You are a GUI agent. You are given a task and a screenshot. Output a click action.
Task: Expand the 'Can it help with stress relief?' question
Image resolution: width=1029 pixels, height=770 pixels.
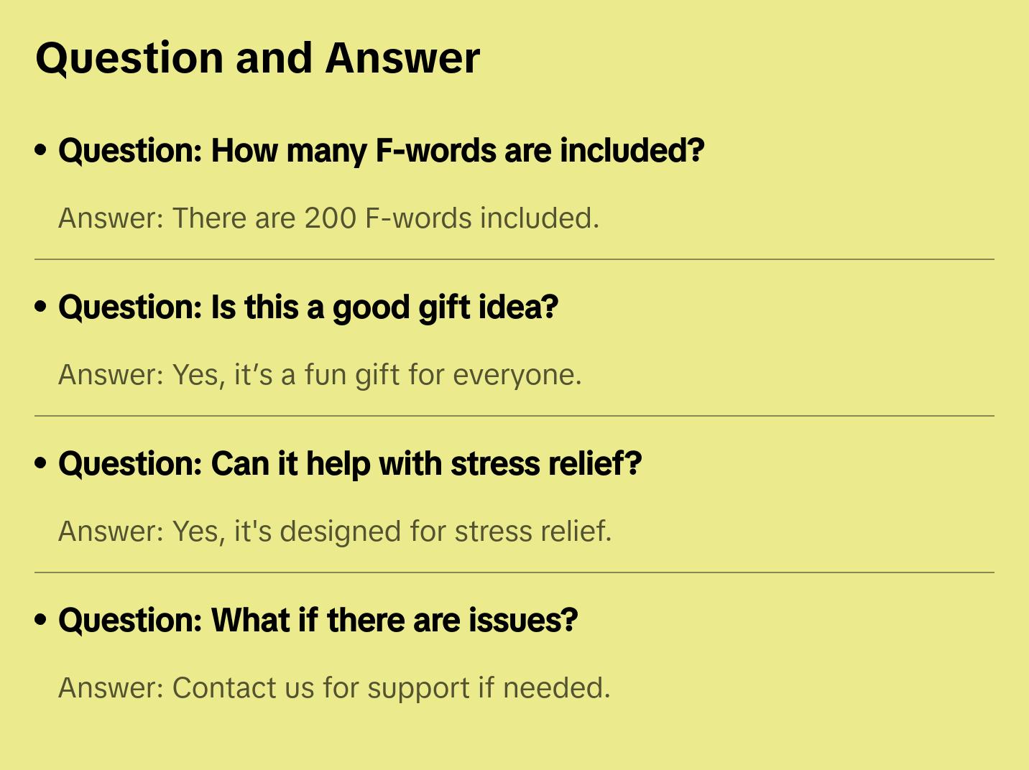349,464
